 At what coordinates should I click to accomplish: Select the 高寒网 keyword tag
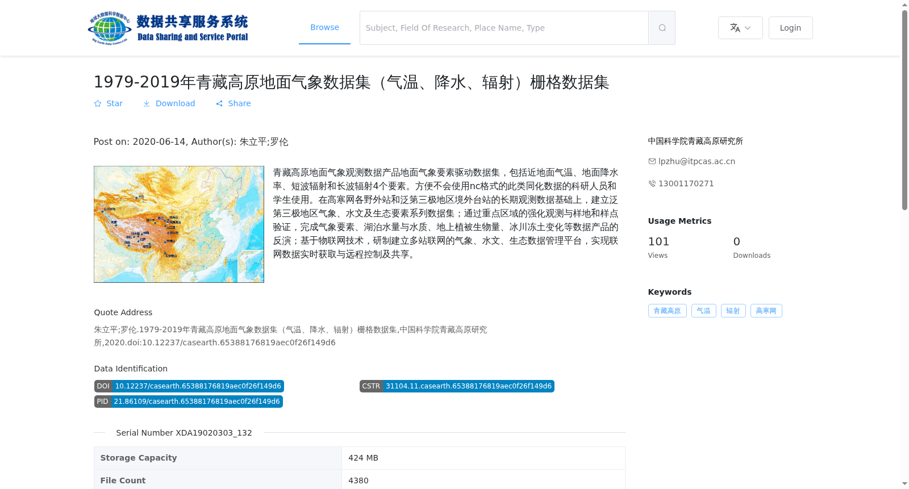(766, 311)
